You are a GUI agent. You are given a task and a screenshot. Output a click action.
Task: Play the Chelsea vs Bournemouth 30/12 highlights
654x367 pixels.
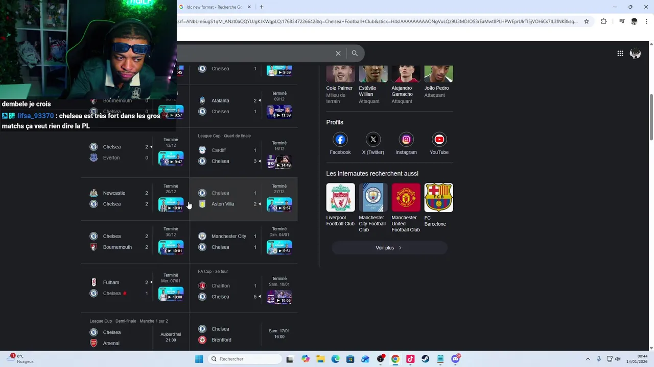click(171, 248)
